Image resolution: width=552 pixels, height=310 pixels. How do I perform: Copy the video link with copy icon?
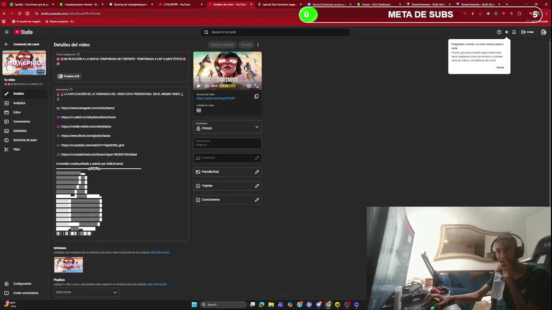pyautogui.click(x=256, y=96)
